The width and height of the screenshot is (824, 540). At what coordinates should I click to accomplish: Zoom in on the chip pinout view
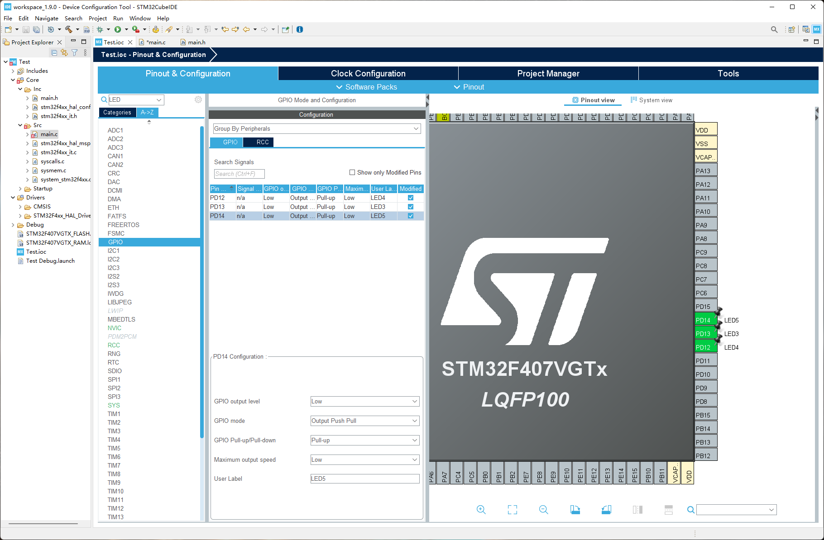click(481, 510)
